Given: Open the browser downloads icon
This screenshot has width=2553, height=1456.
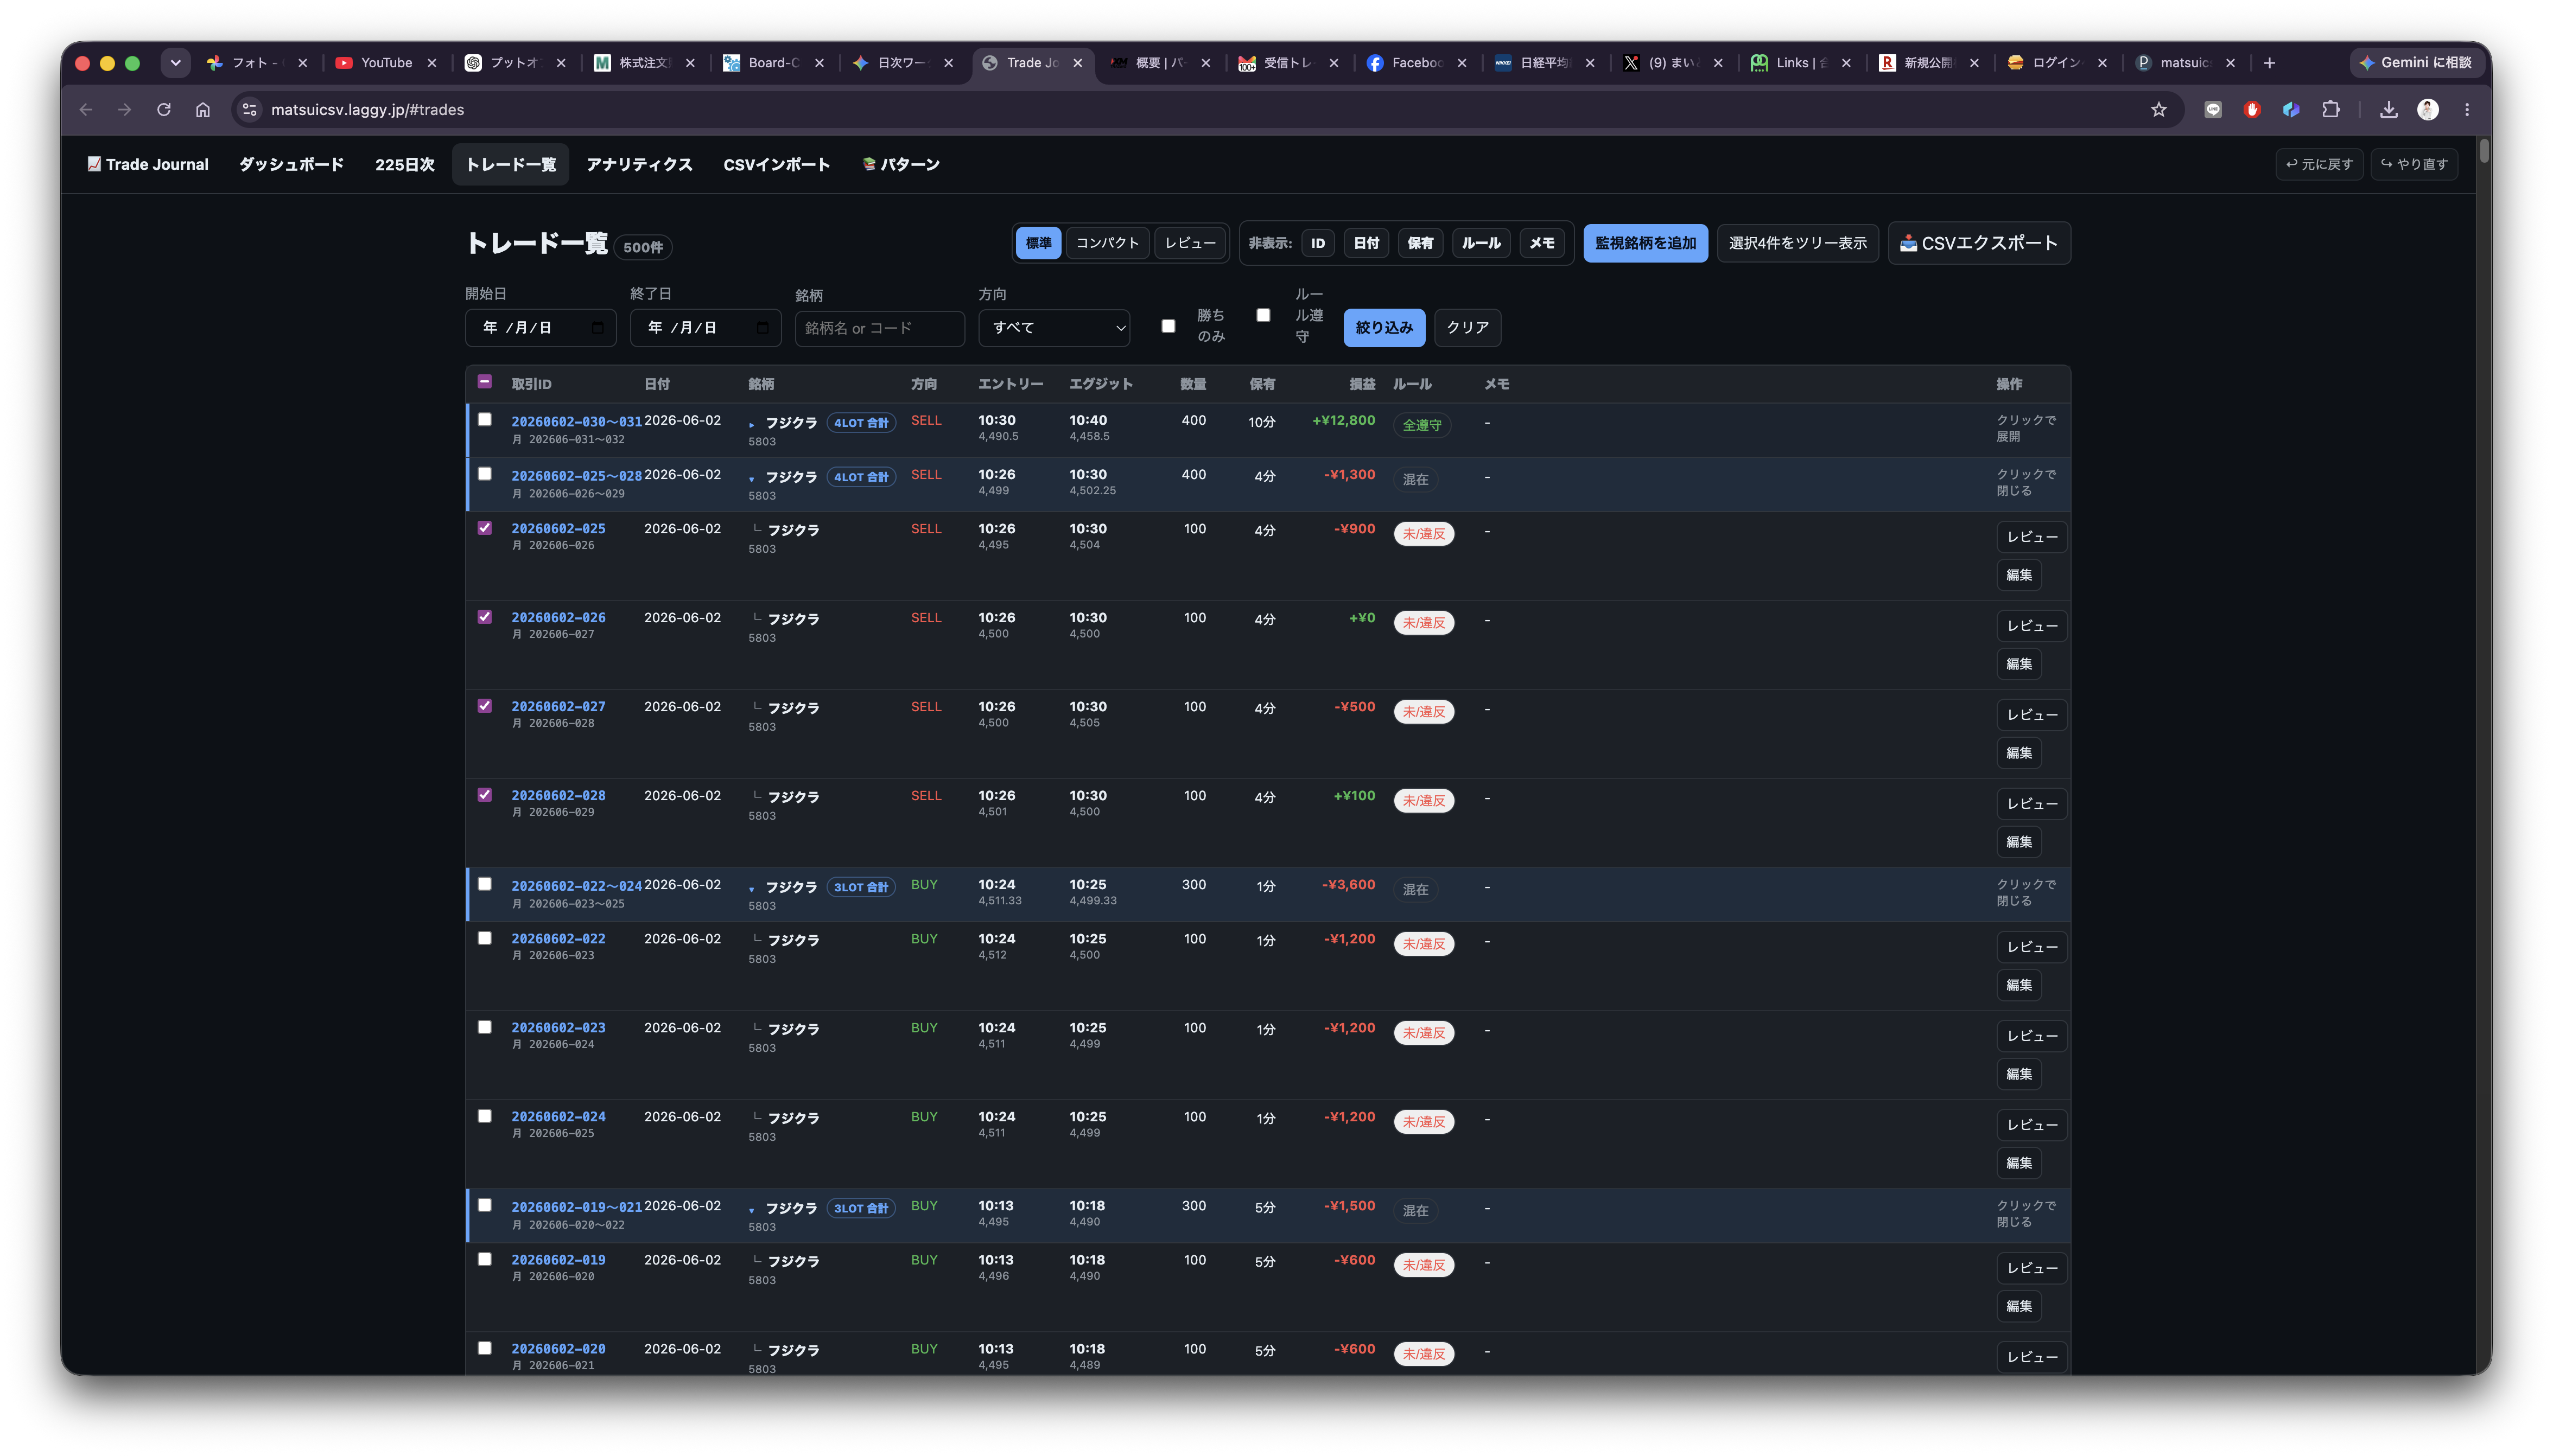Looking at the screenshot, I should coord(2389,110).
